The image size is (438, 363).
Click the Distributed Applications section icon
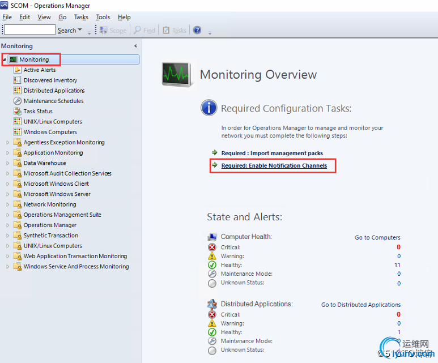[212, 304]
